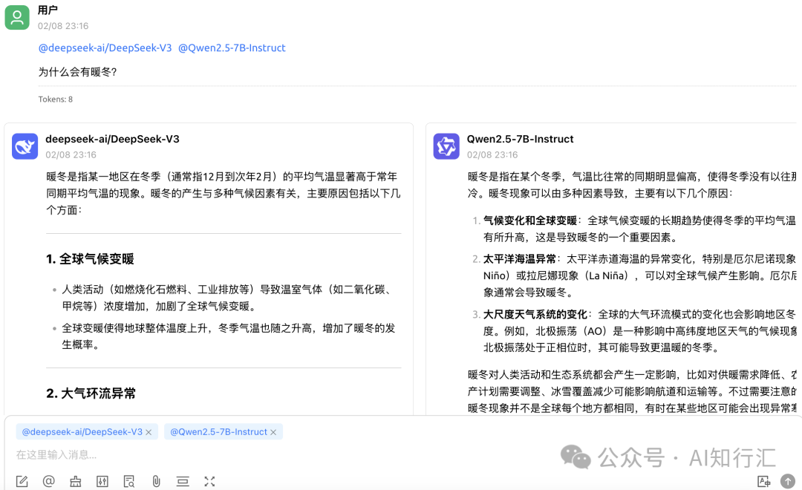Click heading 1. 全球气候变暖
This screenshot has width=802, height=490.
tap(90, 259)
